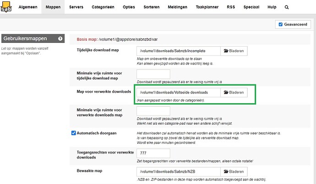Toggle the Geavanceerd checkbox
The image size is (316, 184).
(281, 24)
